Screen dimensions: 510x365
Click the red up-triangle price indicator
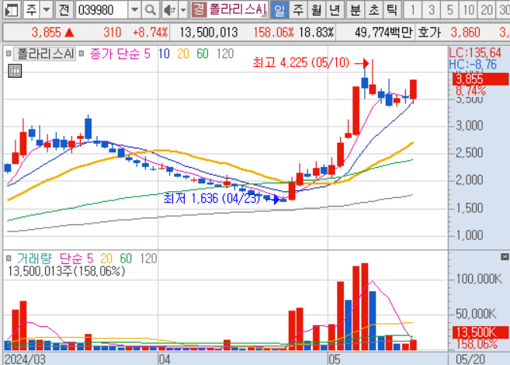[69, 33]
